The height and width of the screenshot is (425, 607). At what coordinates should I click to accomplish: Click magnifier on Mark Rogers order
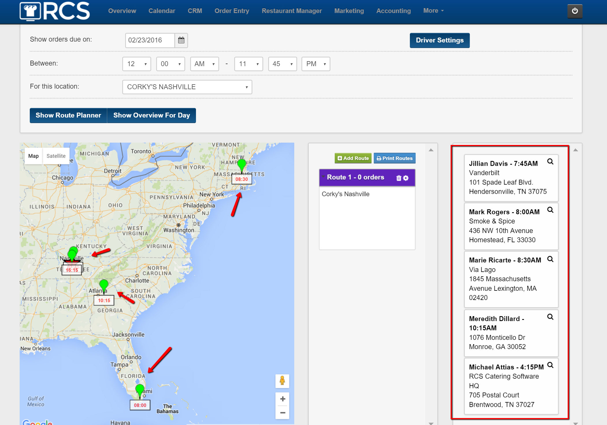tap(550, 210)
